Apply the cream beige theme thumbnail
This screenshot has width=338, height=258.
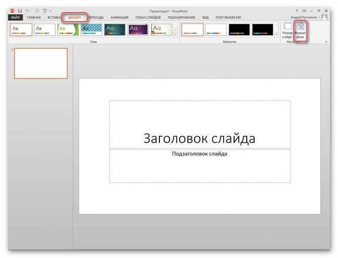coord(161,30)
